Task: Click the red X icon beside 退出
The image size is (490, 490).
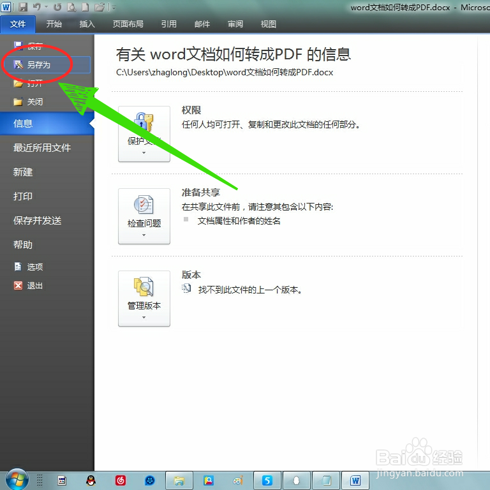Action: pyautogui.click(x=18, y=285)
